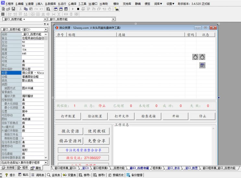
Task: Click the application icon in the menu bar
Action: coord(3,3)
